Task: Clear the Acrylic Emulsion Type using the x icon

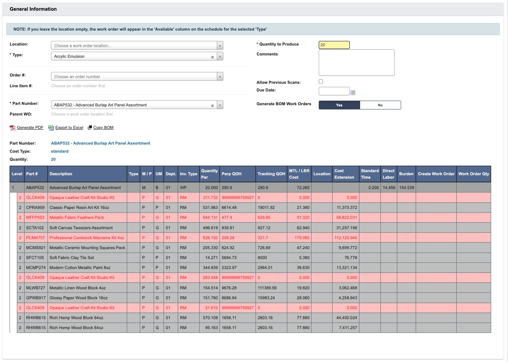Action: tap(213, 56)
